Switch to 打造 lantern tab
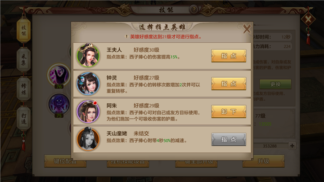This screenshot has height=182, width=324. (x=23, y=118)
